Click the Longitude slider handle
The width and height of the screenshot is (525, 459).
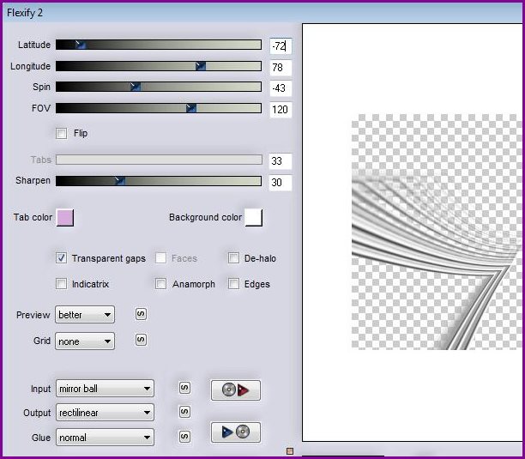tap(201, 66)
